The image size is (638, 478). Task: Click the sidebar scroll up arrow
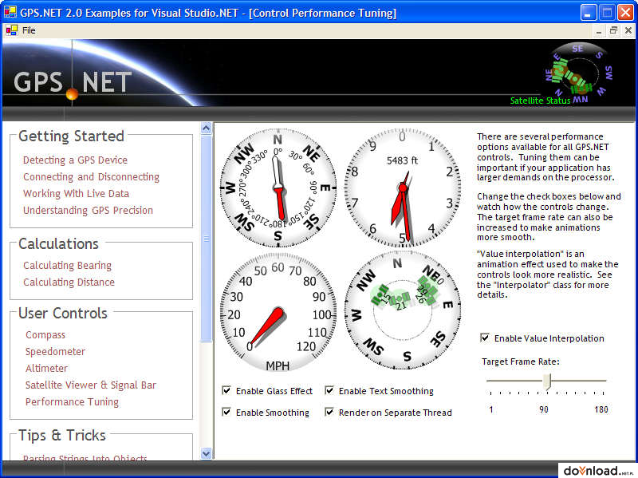pos(207,128)
